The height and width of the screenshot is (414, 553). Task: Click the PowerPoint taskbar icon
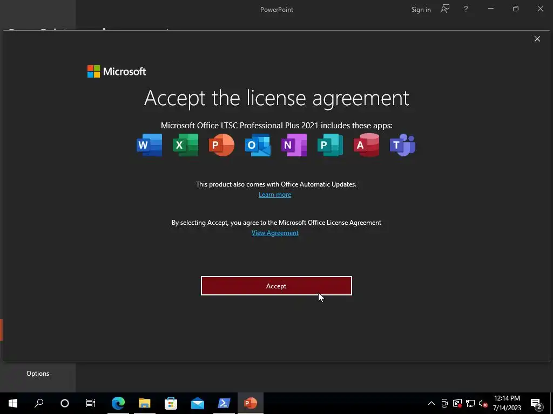(251, 403)
